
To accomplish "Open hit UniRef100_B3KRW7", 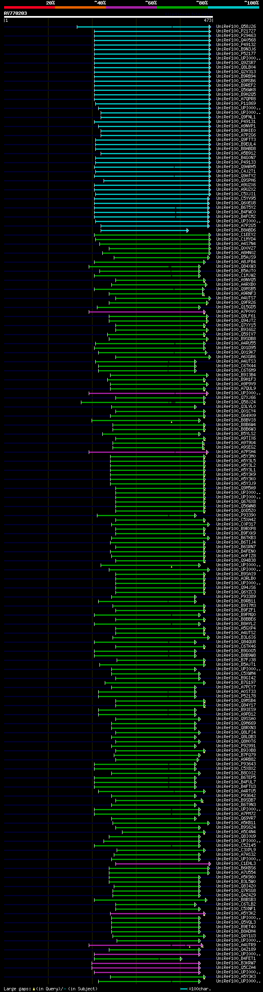I will click(x=236, y=963).
